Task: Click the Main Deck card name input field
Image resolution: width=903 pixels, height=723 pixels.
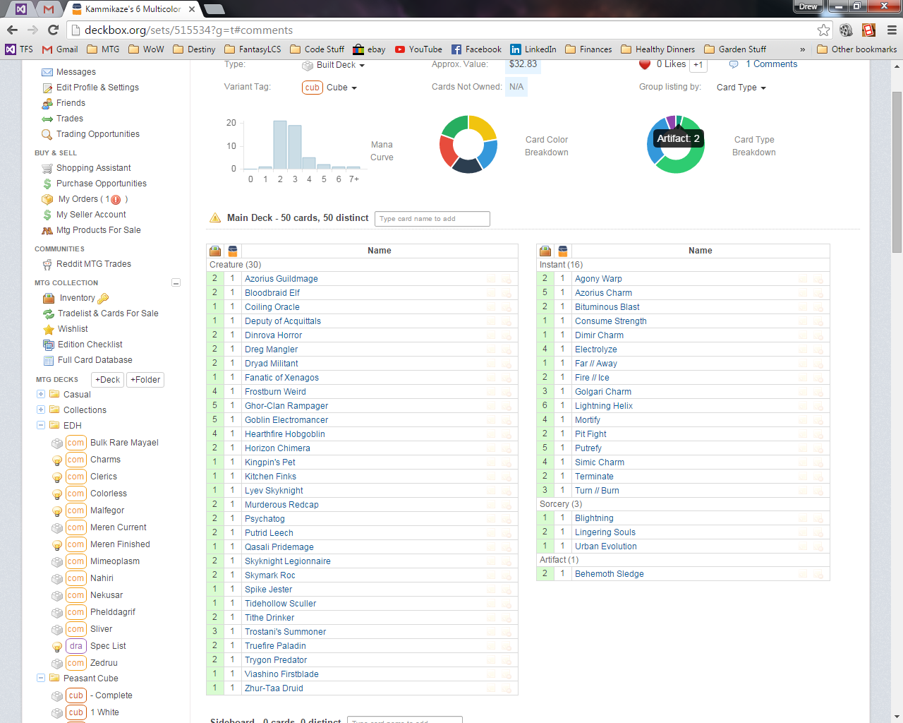Action: [432, 219]
